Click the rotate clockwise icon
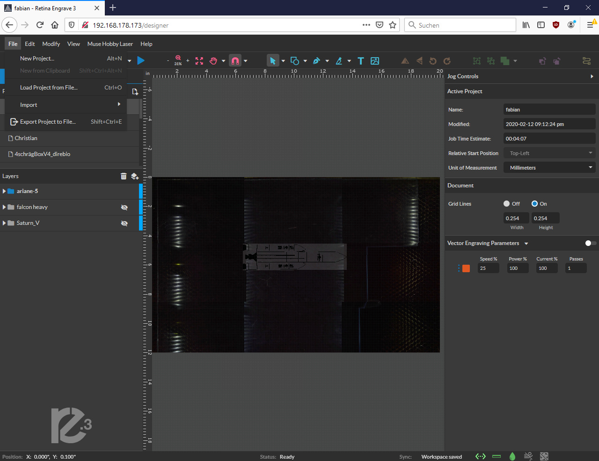The height and width of the screenshot is (461, 599). click(447, 61)
